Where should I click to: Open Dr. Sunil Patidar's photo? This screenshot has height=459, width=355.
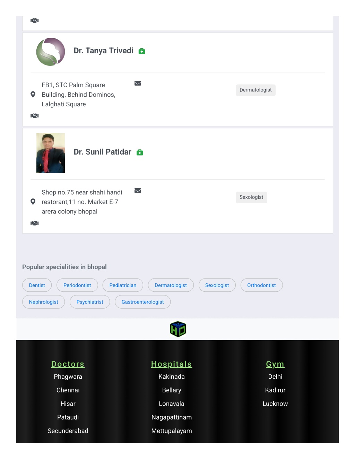[51, 153]
